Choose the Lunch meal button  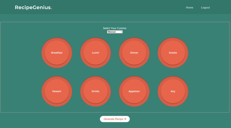[95, 53]
